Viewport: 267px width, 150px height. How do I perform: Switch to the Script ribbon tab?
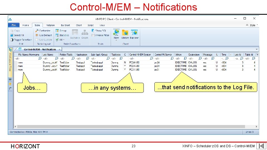(x=91, y=25)
